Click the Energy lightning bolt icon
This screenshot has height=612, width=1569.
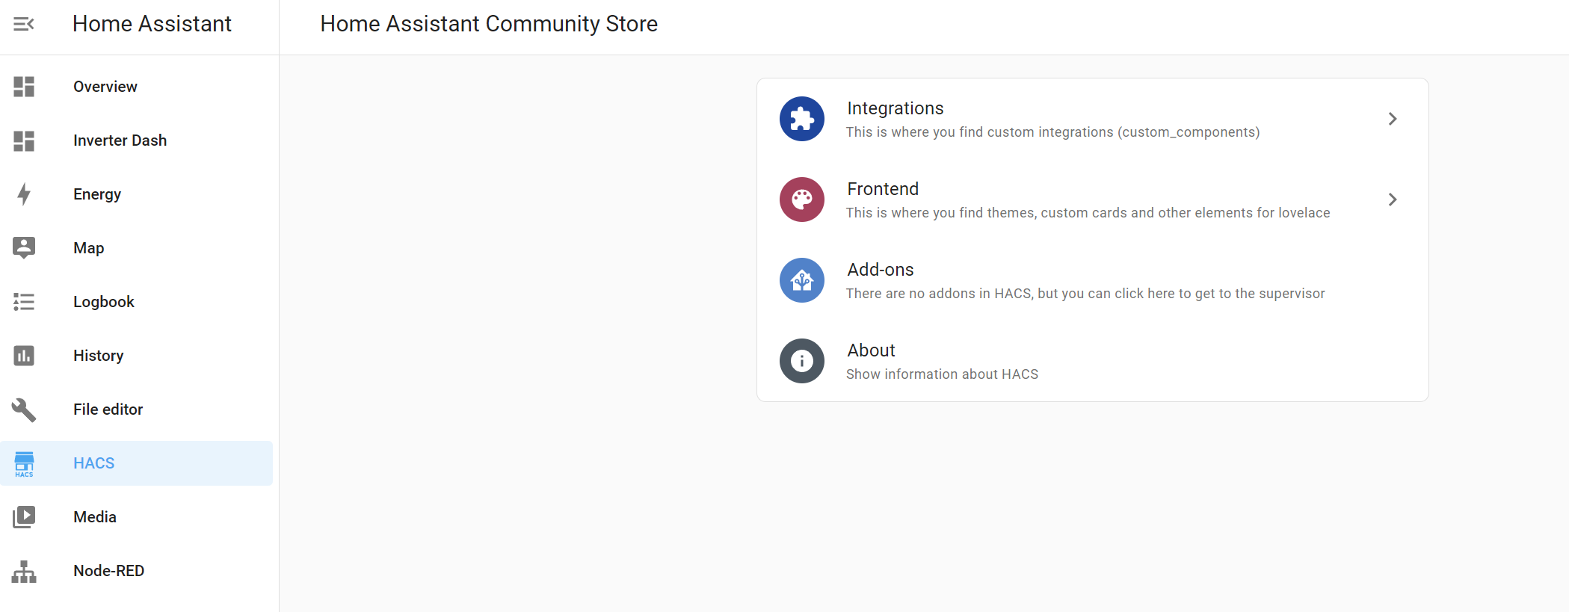pyautogui.click(x=24, y=194)
